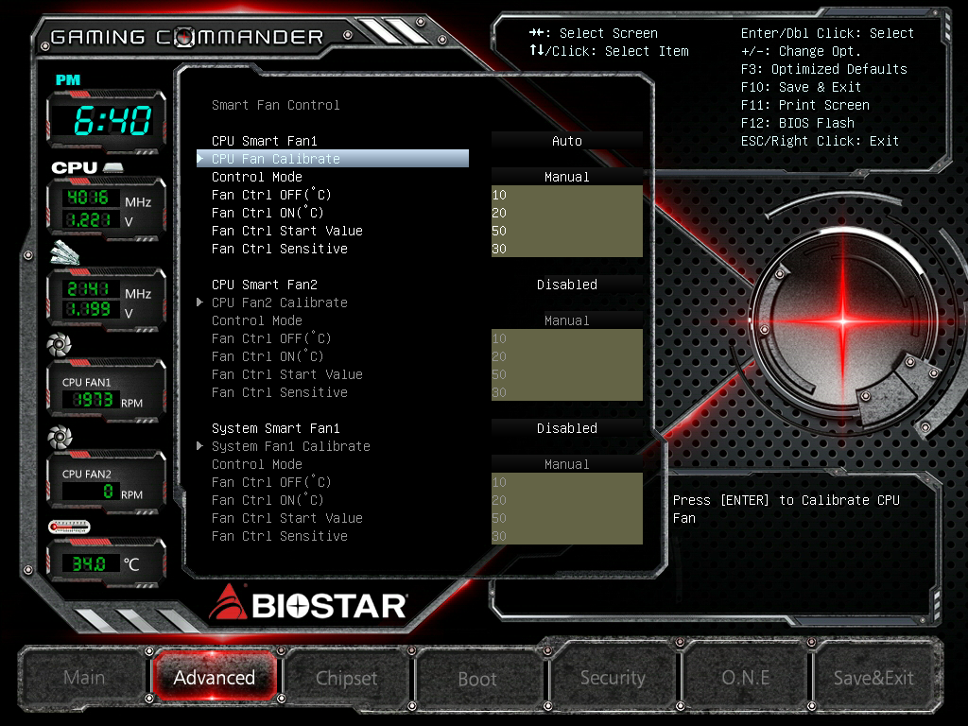968x726 pixels.
Task: Open CPU Fan Calibrate submenu
Action: pyautogui.click(x=333, y=159)
